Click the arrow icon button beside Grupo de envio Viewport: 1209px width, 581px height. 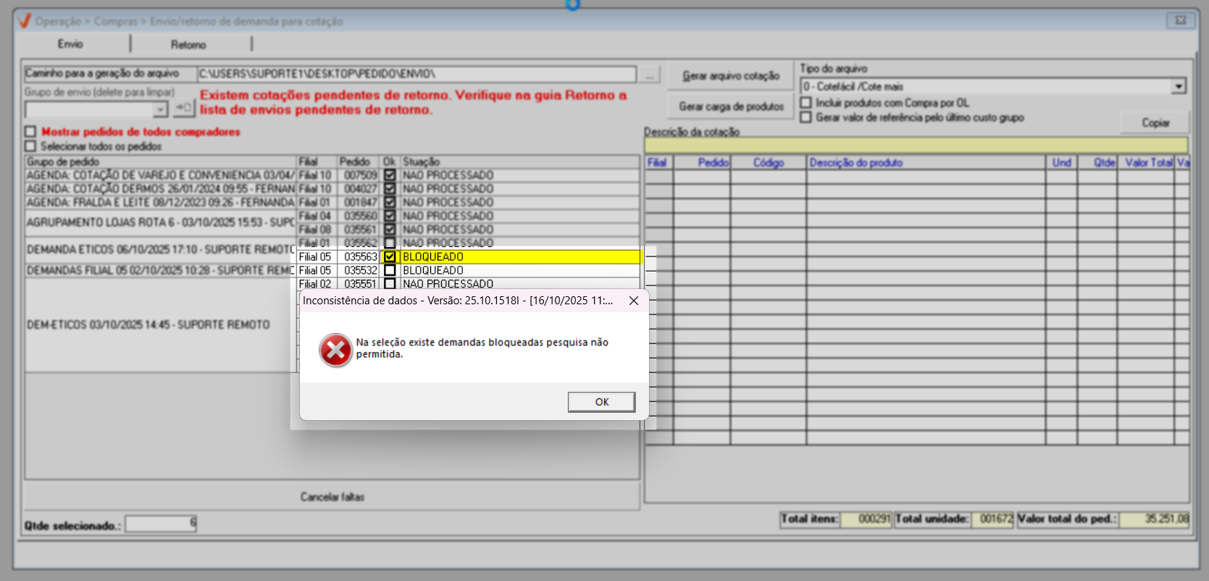point(184,109)
